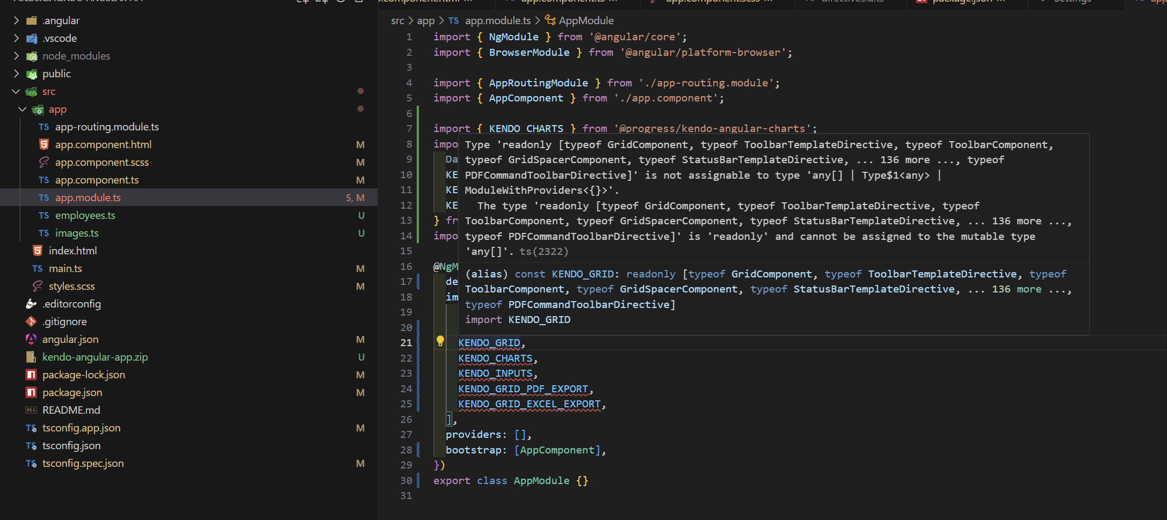This screenshot has width=1167, height=520.
Task: Open README.md from the explorer
Action: coord(71,410)
